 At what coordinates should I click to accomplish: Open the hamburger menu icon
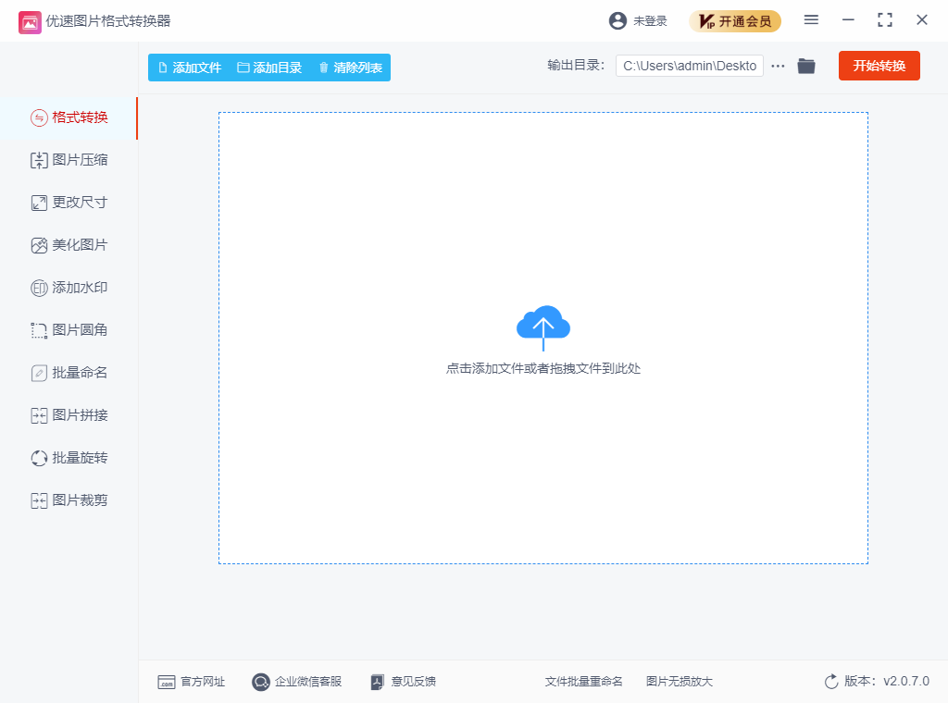[x=811, y=20]
